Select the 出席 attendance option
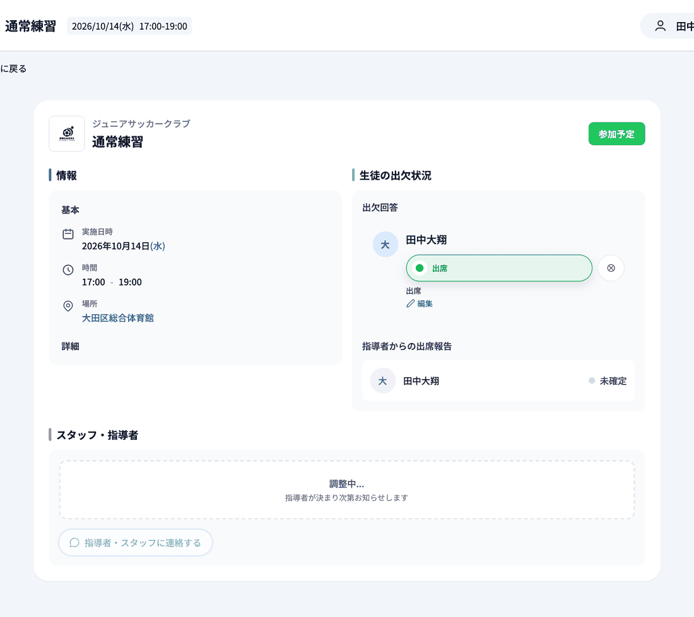The height and width of the screenshot is (617, 694). pyautogui.click(x=499, y=268)
